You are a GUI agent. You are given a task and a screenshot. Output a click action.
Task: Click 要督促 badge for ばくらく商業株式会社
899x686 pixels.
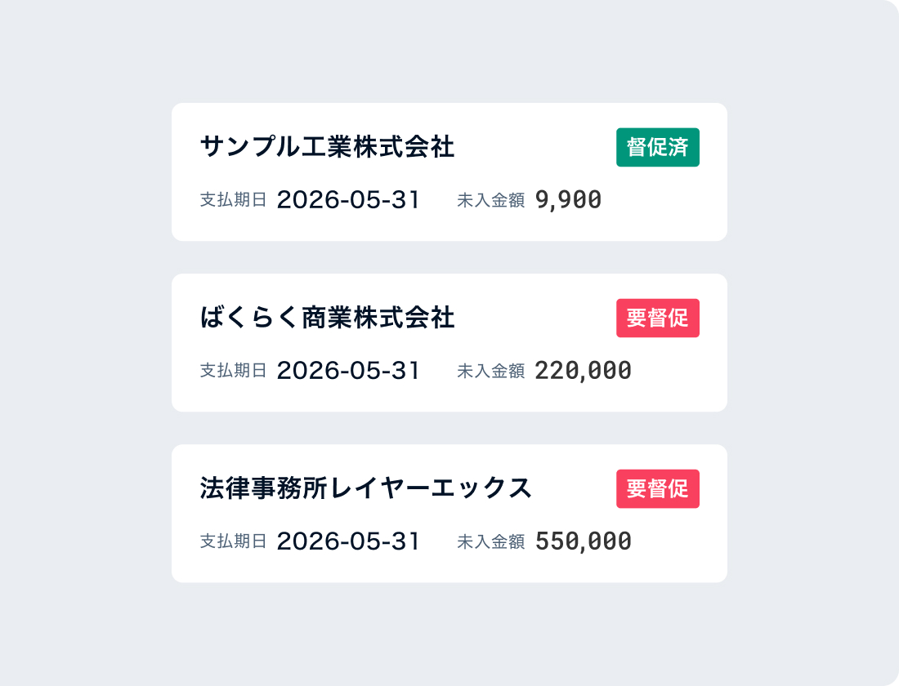[x=657, y=318]
